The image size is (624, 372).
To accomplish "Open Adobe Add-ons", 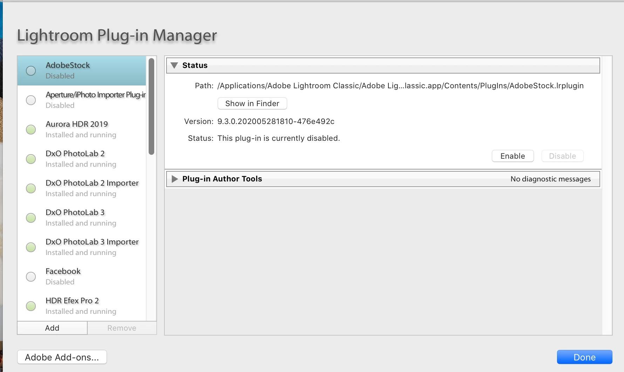I will tap(62, 357).
